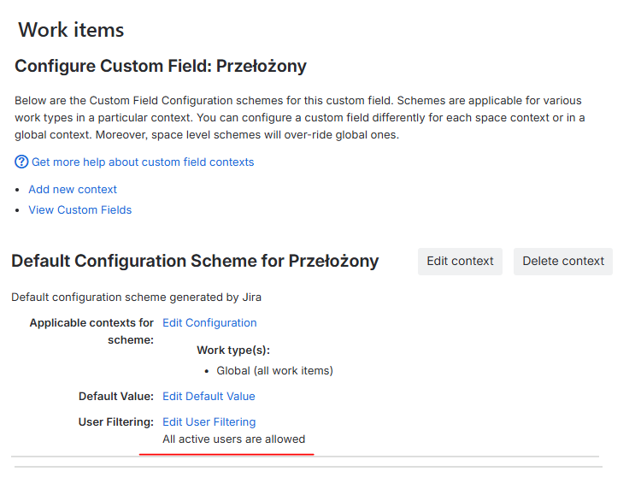Screen dimensions: 641x495
Task: Click 'All active users are allowed' text
Action: pyautogui.click(x=233, y=439)
